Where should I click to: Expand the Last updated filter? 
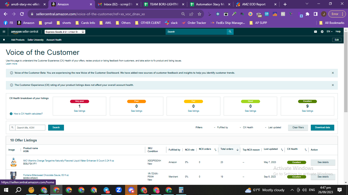click(273, 127)
